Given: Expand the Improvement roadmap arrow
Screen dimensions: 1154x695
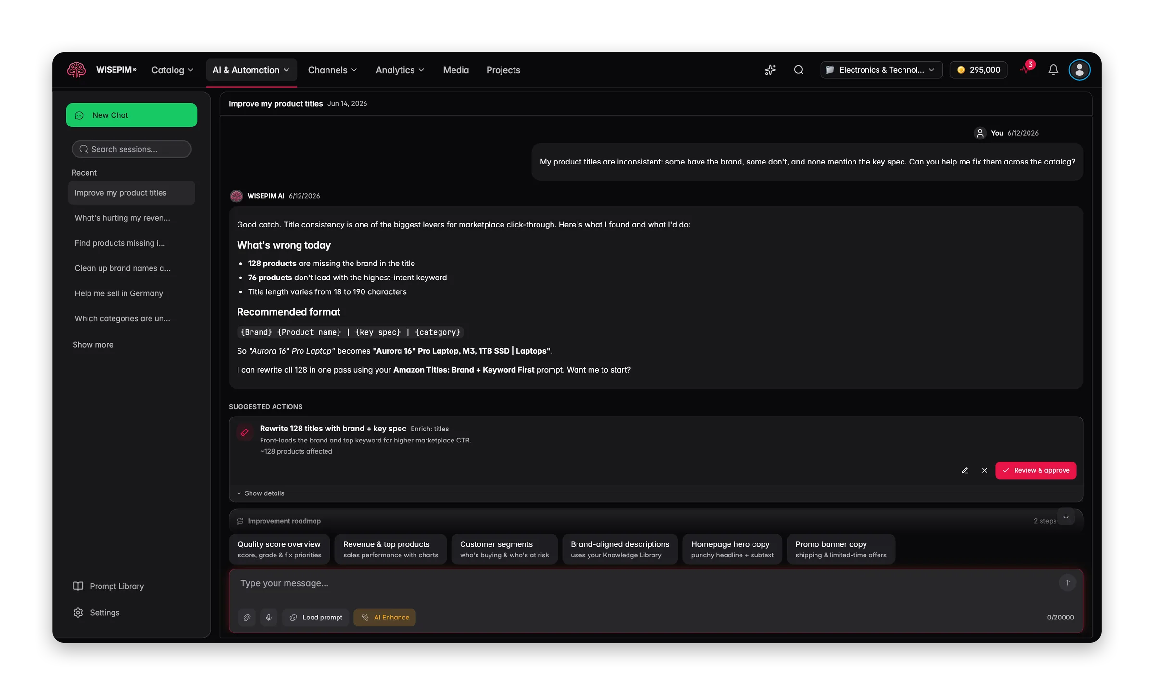Looking at the screenshot, I should tap(1066, 517).
